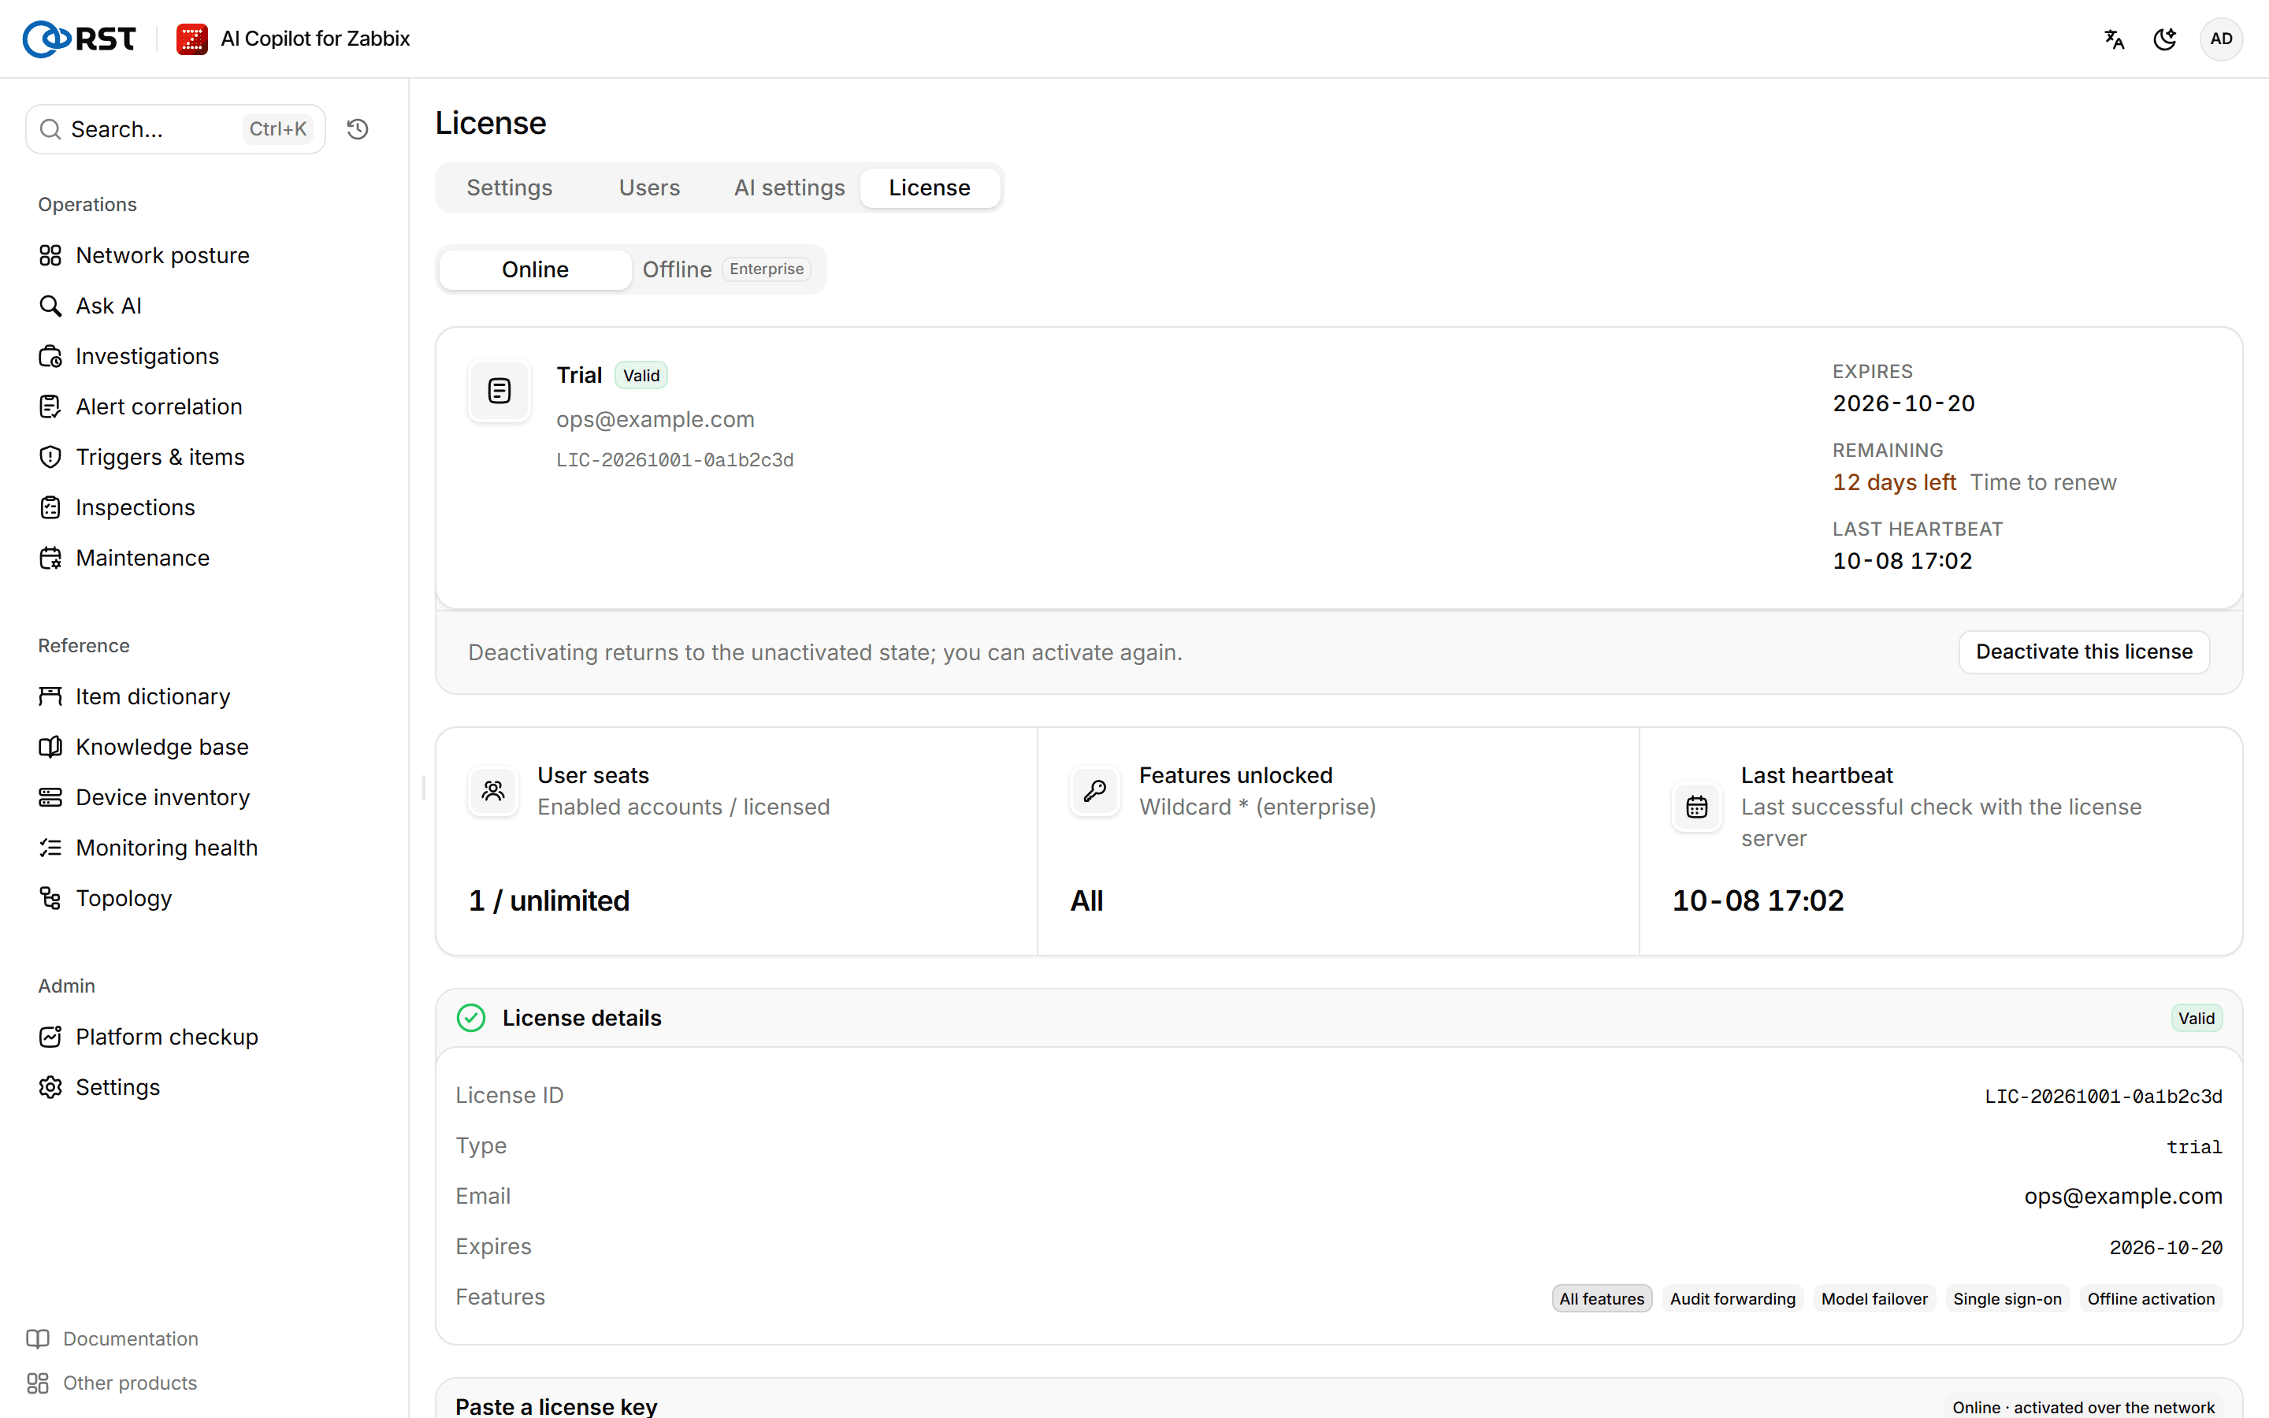The width and height of the screenshot is (2269, 1418).
Task: Click the Offline activation tag
Action: click(2151, 1298)
